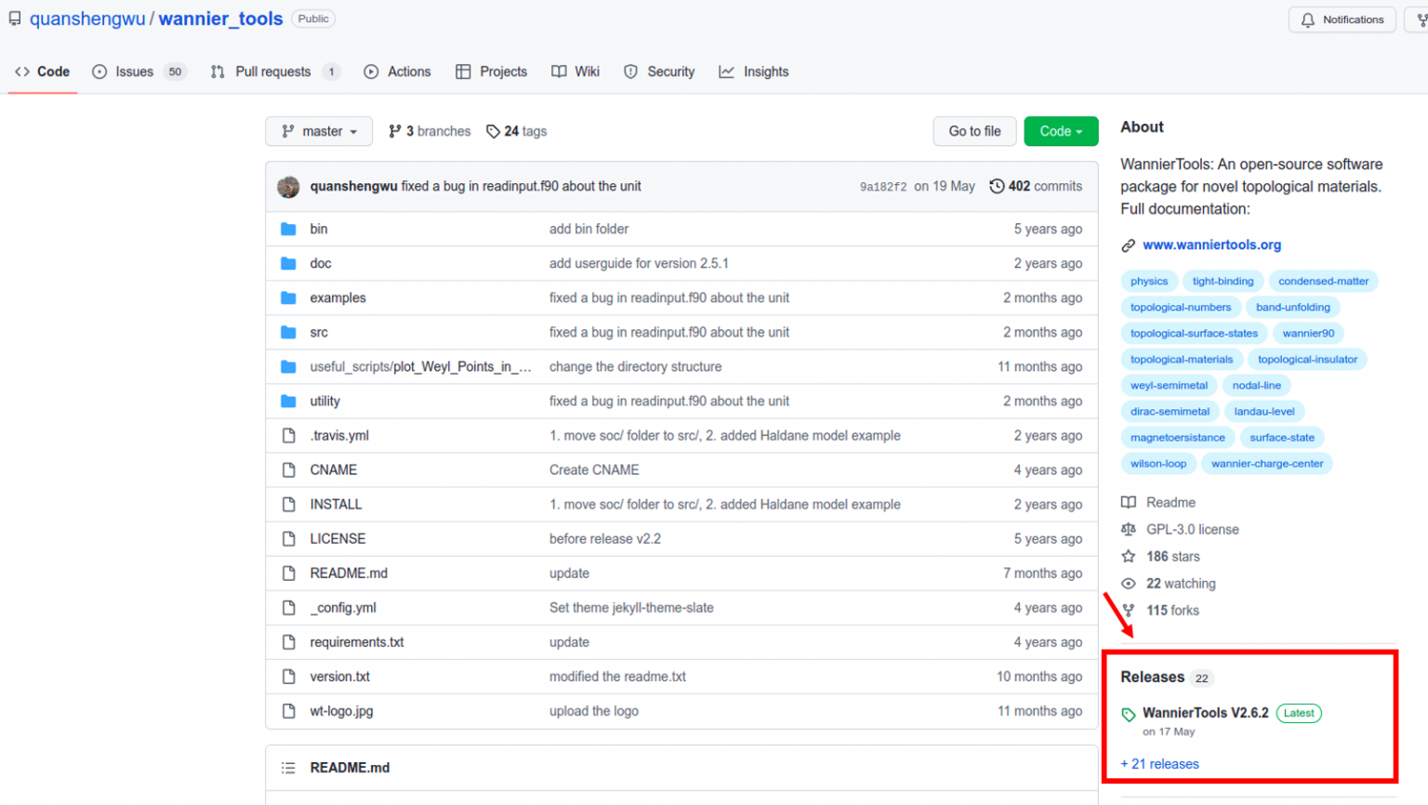Click the star icon near 186 stars
Image resolution: width=1428 pixels, height=805 pixels.
(x=1128, y=556)
